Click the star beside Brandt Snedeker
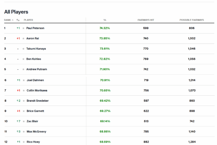 [24, 101]
